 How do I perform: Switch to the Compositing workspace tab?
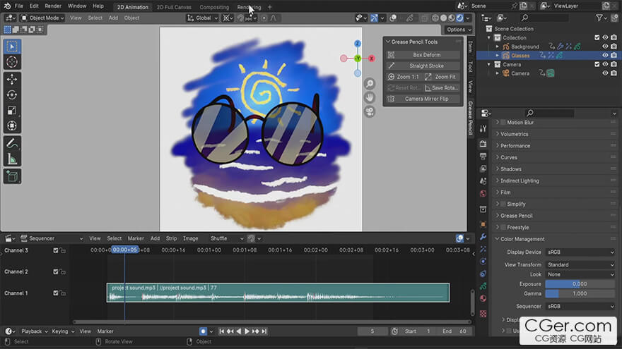pos(214,7)
